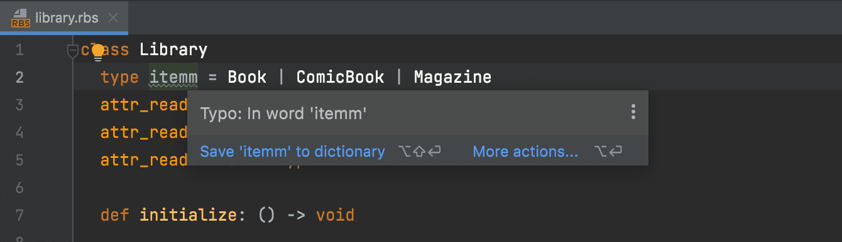Click the RBS file icon in tab
The width and height of the screenshot is (842, 242).
coord(21,18)
